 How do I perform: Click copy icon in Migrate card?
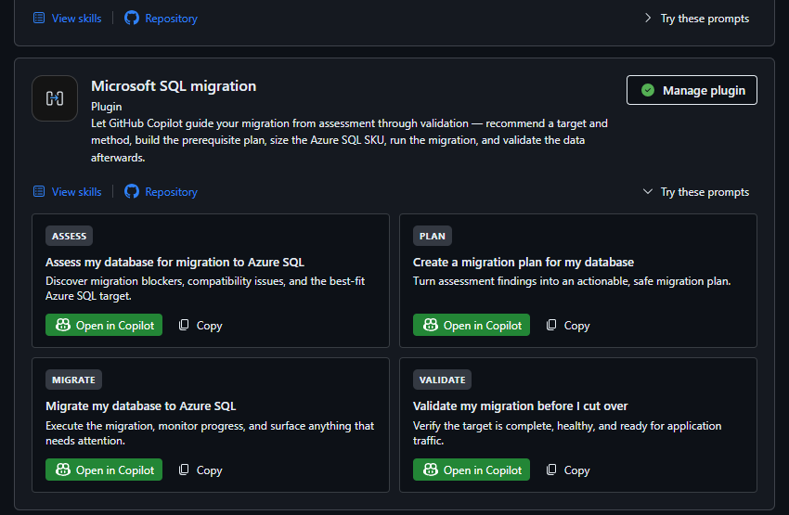pos(184,470)
